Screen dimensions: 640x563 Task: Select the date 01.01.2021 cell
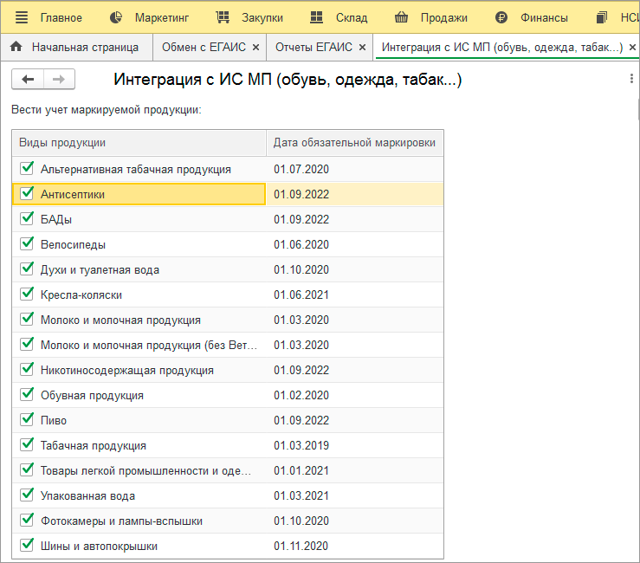tap(354, 470)
